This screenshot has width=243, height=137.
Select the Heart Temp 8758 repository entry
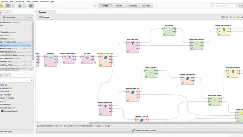pyautogui.click(x=16, y=62)
